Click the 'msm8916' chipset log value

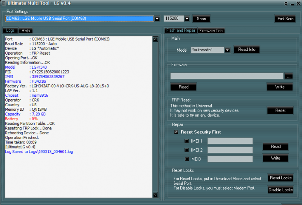(40, 95)
